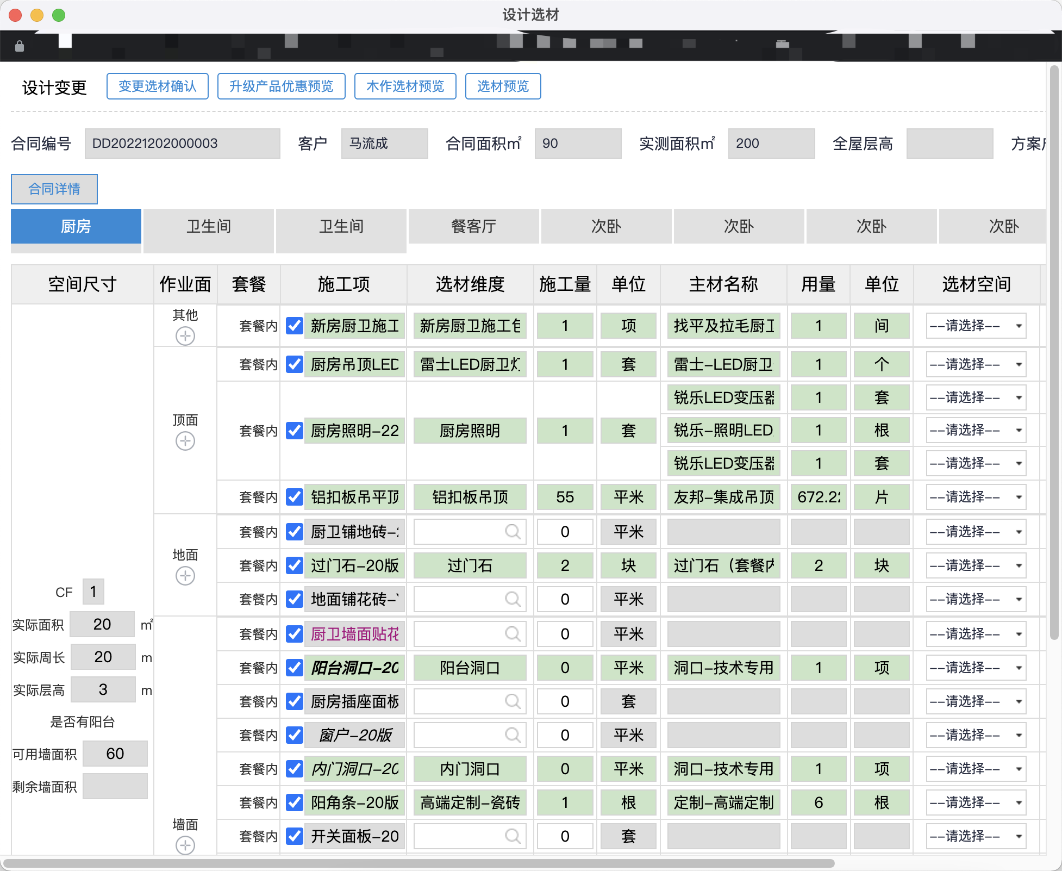Click search icon in 厨房插座面板 row
Image resolution: width=1062 pixels, height=871 pixels.
[x=513, y=701]
